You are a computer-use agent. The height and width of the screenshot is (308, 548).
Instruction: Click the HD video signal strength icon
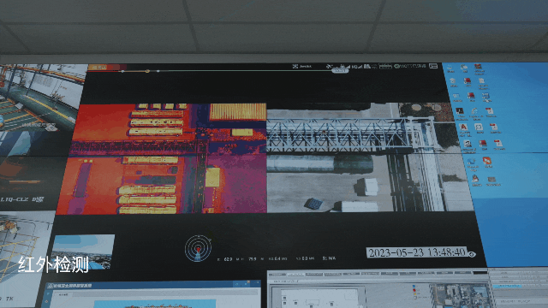click(357, 67)
